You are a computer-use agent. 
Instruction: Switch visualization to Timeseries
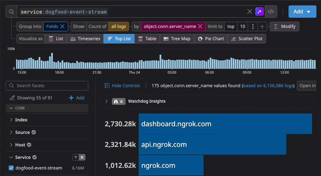point(85,39)
